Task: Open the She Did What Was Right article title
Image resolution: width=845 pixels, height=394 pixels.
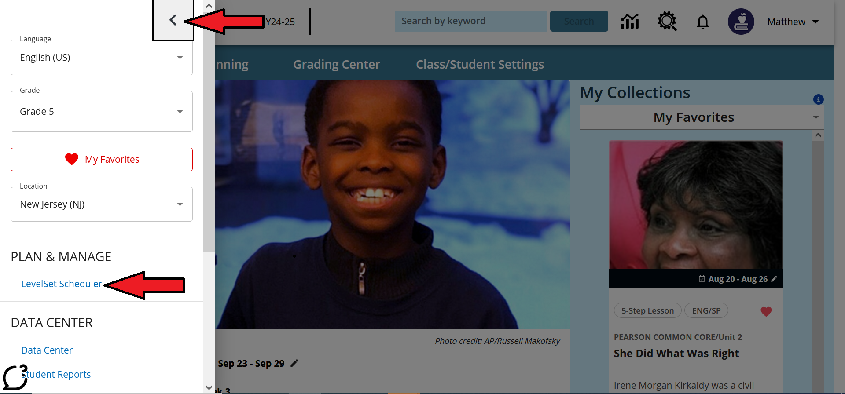Action: click(676, 353)
